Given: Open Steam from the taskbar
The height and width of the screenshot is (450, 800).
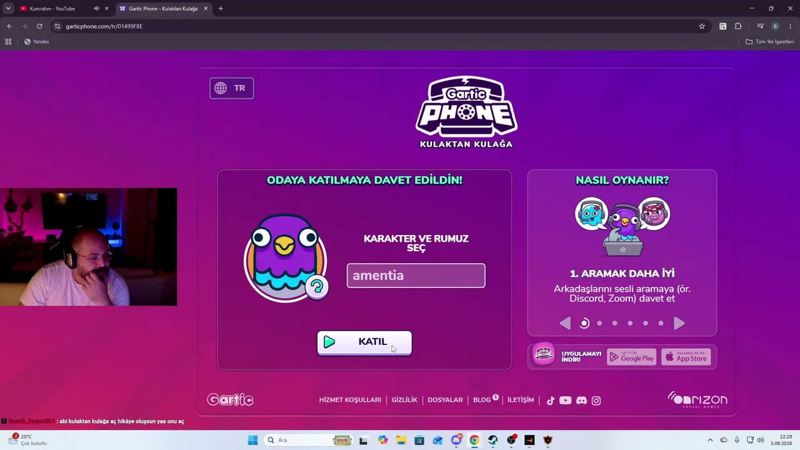Looking at the screenshot, I should (493, 440).
